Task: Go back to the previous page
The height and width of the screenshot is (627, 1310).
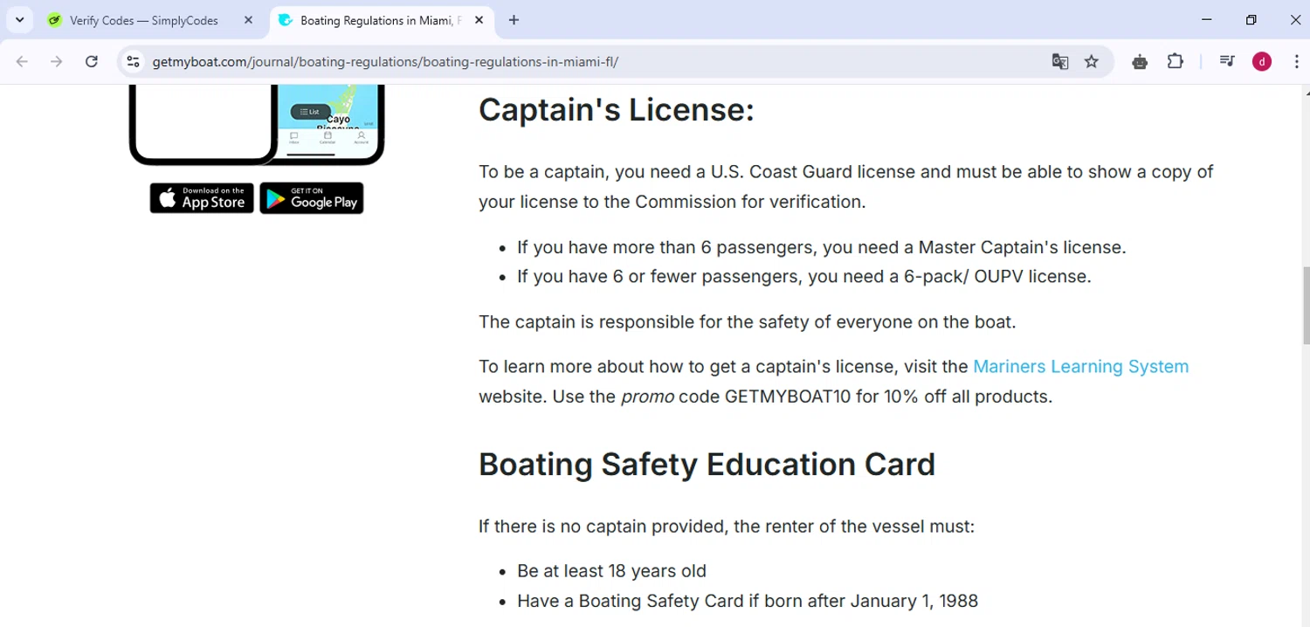Action: coord(23,61)
